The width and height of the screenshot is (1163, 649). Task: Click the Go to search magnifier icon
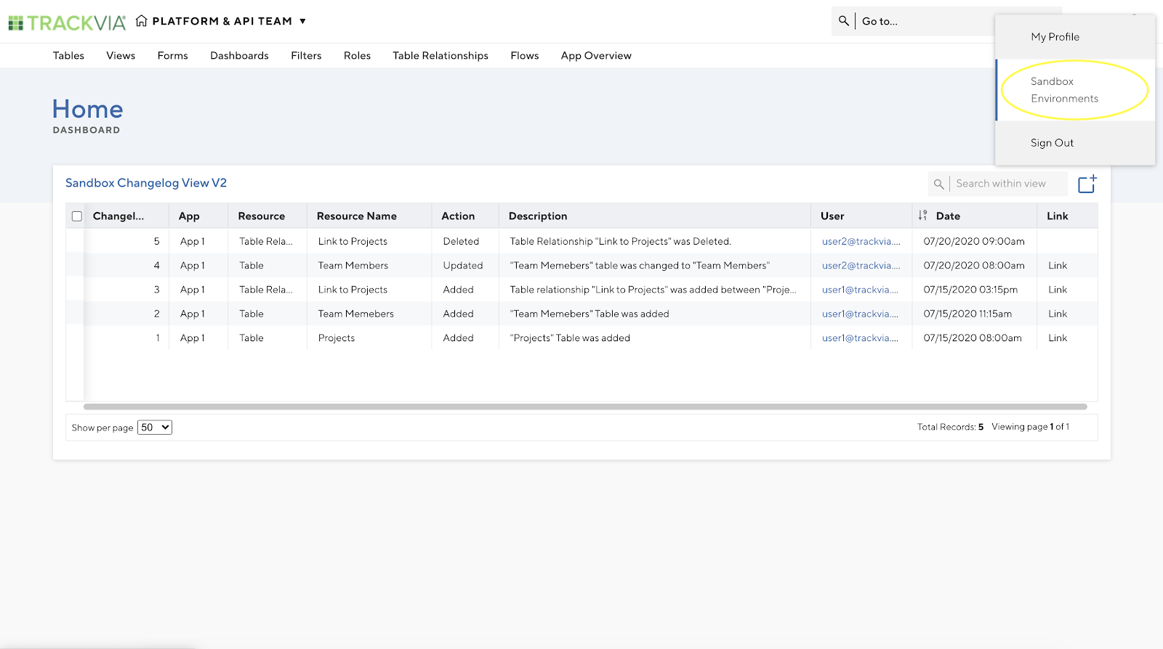click(x=843, y=21)
